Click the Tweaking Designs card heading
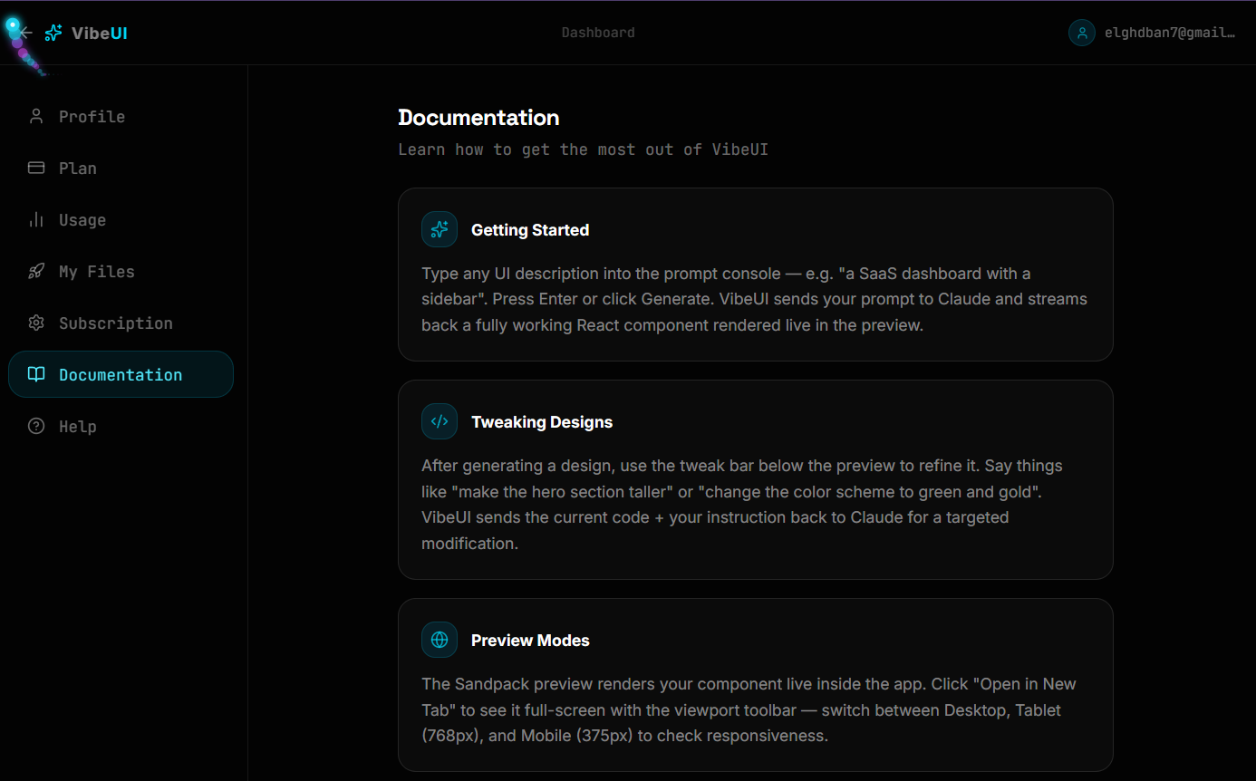 542,422
